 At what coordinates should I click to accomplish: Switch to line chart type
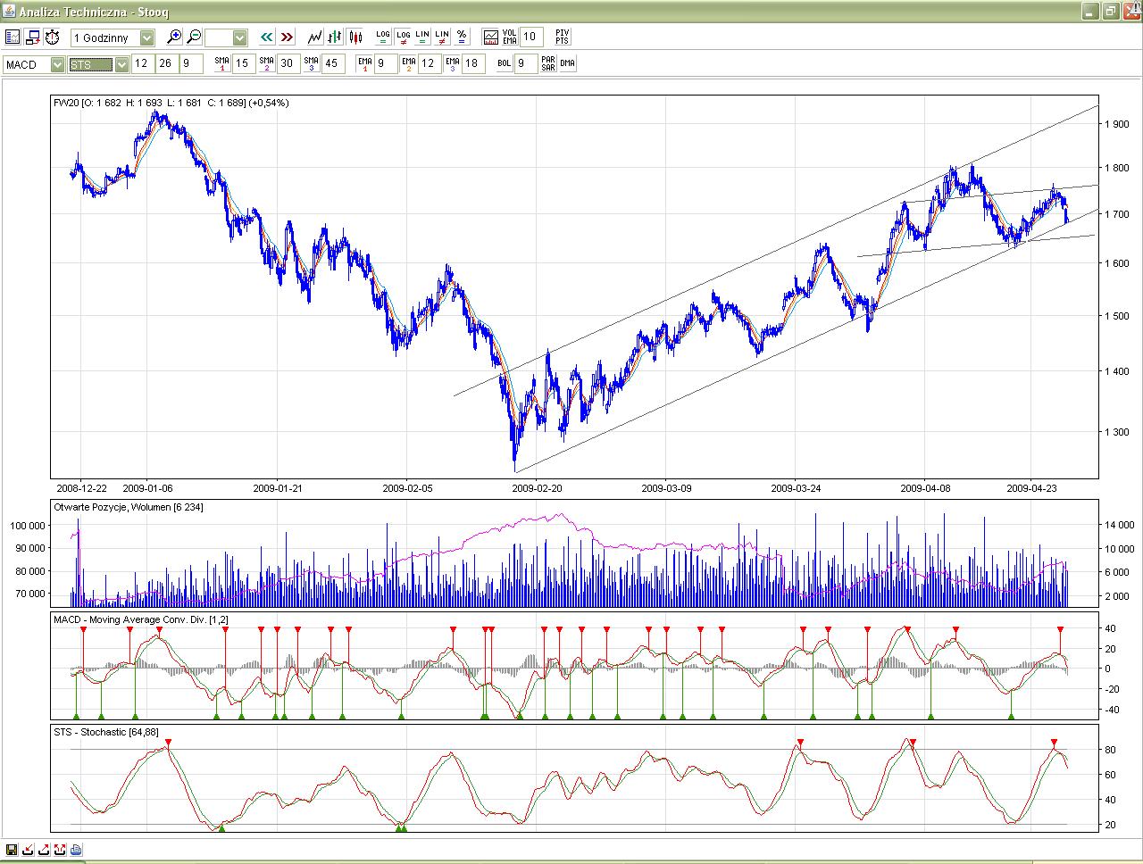click(315, 37)
